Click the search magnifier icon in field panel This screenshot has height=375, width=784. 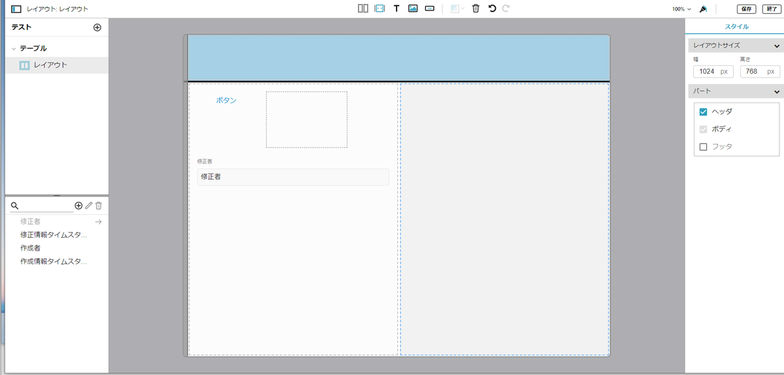14,205
